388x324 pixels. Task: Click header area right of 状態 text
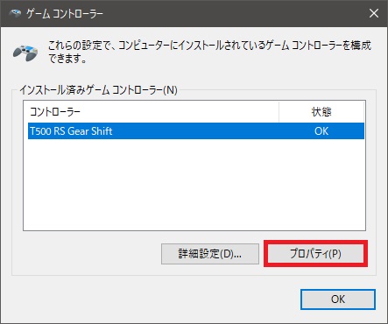pos(348,112)
